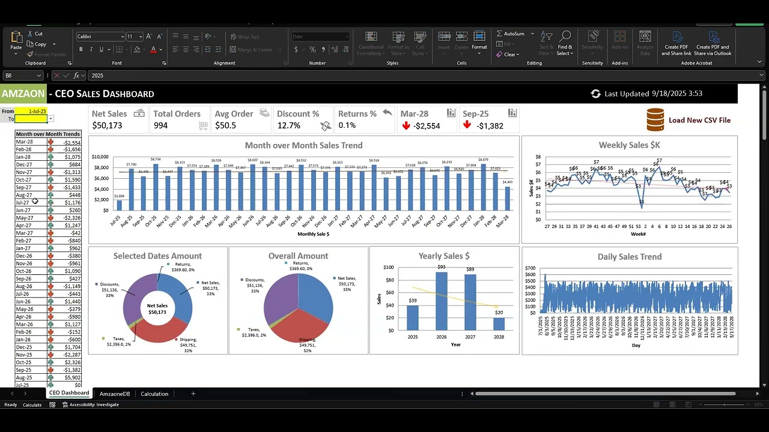
Task: Click the Percent Style icon
Action: pos(312,49)
